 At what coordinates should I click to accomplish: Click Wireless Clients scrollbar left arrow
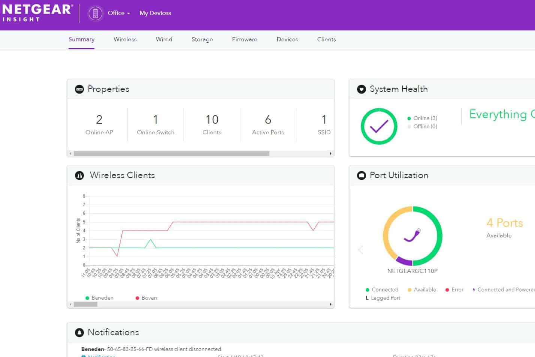70,304
